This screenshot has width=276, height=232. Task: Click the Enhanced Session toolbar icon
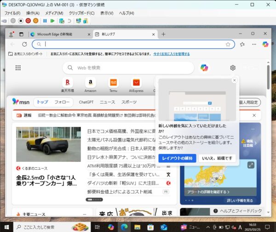pos(78,21)
